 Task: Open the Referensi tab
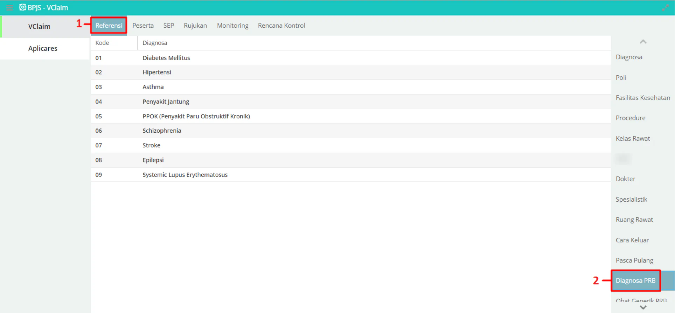(109, 26)
